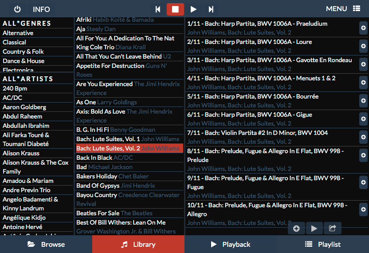Image resolution: width=369 pixels, height=253 pixels.
Task: Add track 2/11 Loure via plus icon
Action: click(x=363, y=46)
